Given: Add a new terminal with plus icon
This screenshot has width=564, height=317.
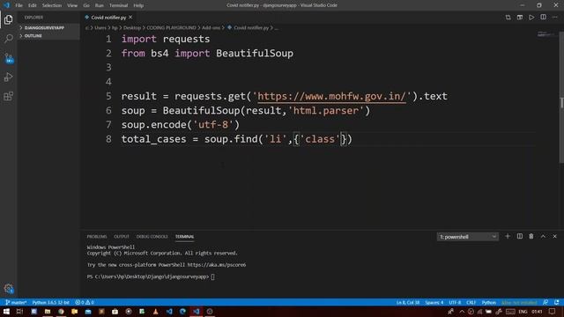Looking at the screenshot, I should coord(508,236).
